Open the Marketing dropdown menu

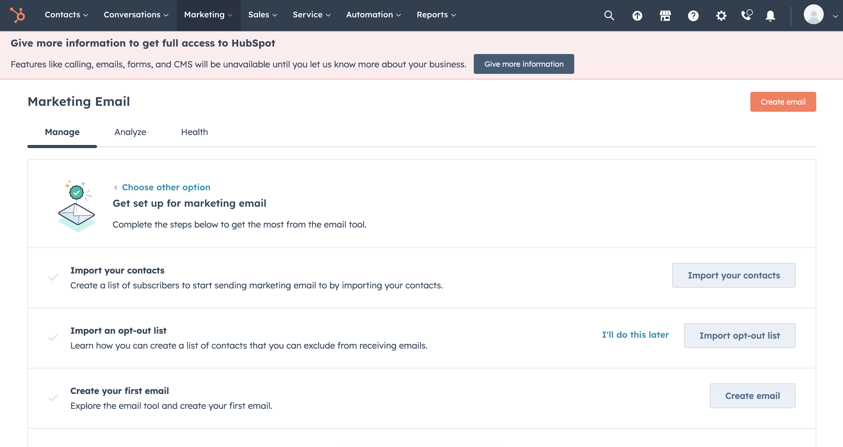point(208,15)
